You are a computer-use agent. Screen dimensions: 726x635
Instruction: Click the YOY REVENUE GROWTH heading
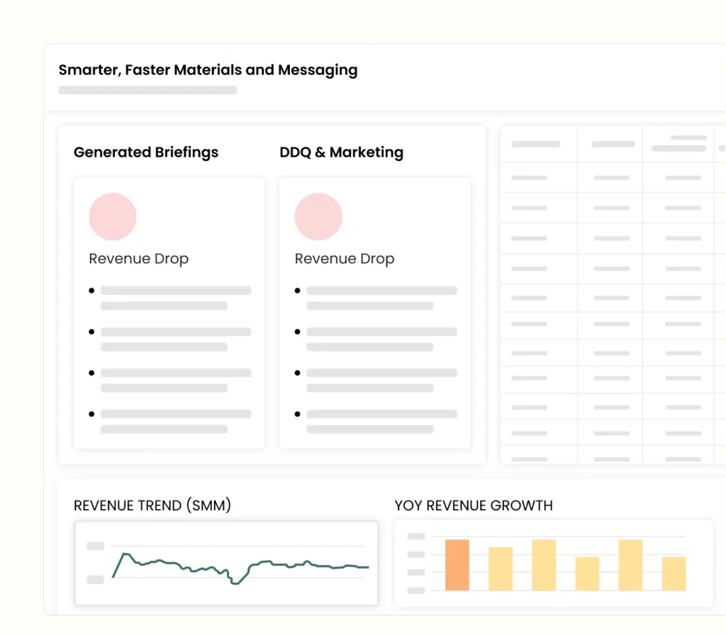[474, 505]
